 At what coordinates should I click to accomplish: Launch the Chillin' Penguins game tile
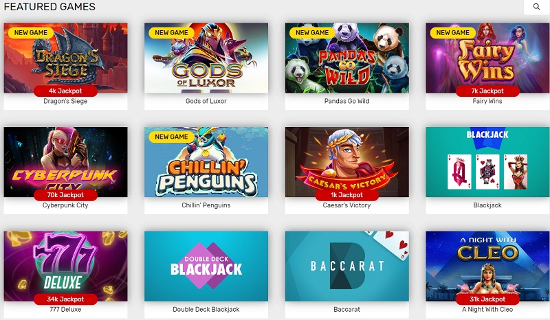click(206, 162)
